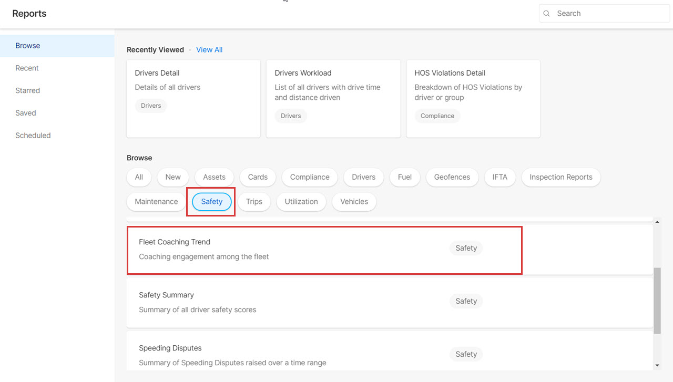Select the All category filter
The width and height of the screenshot is (673, 382).
click(x=139, y=177)
